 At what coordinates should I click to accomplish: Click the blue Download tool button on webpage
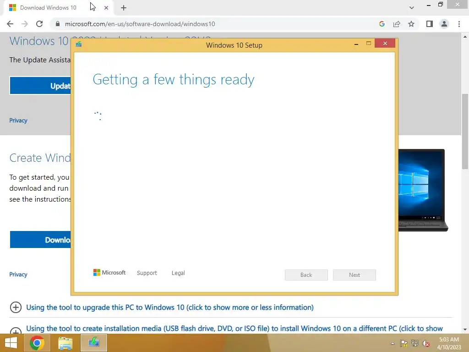point(40,239)
